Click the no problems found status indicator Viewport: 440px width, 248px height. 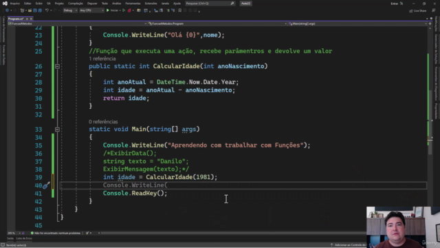click(x=55, y=233)
